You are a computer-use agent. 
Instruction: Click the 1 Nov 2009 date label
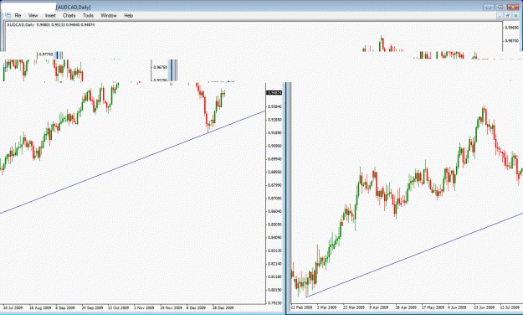(x=144, y=307)
